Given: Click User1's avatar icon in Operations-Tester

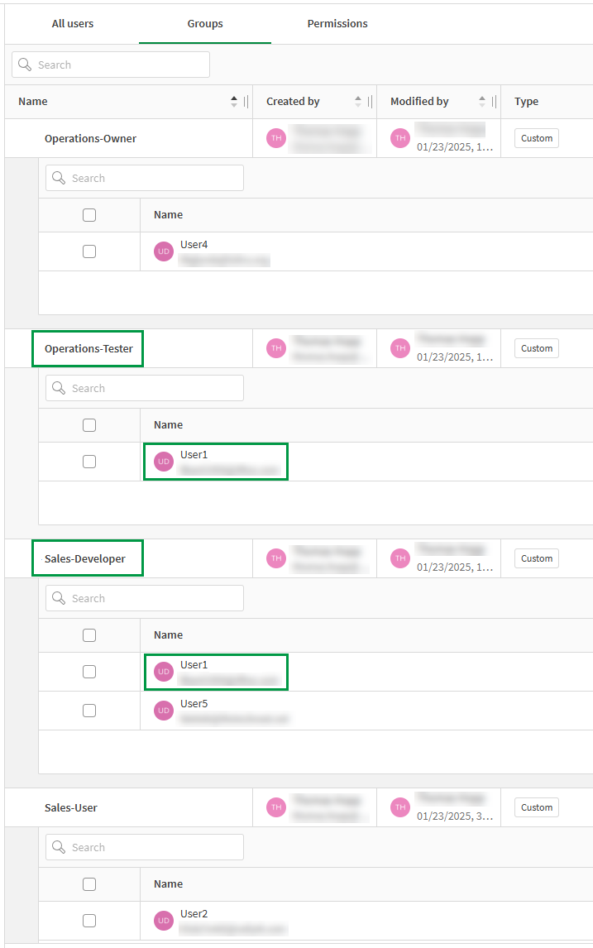Looking at the screenshot, I should [x=163, y=461].
